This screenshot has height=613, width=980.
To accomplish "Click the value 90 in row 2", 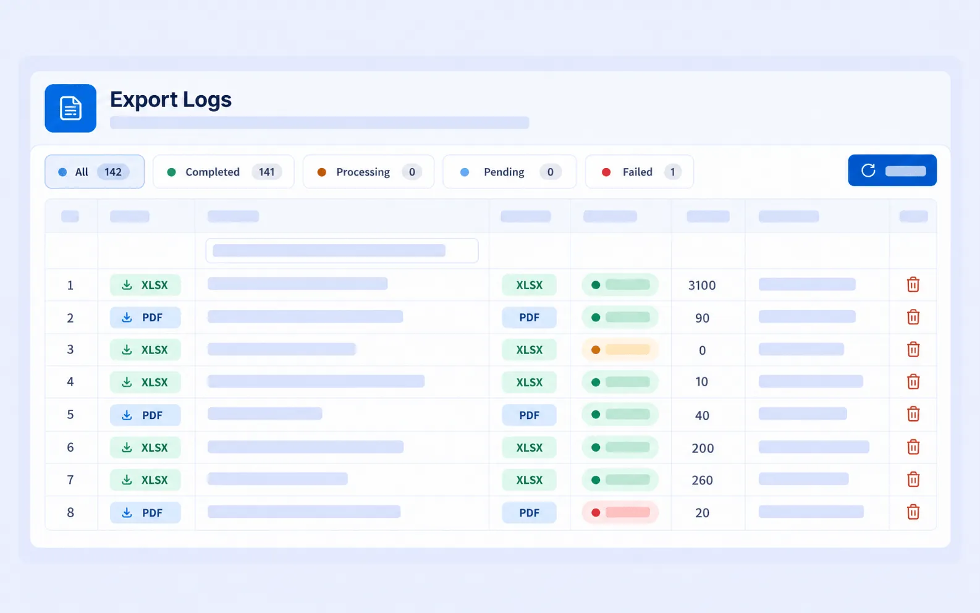I will (702, 318).
